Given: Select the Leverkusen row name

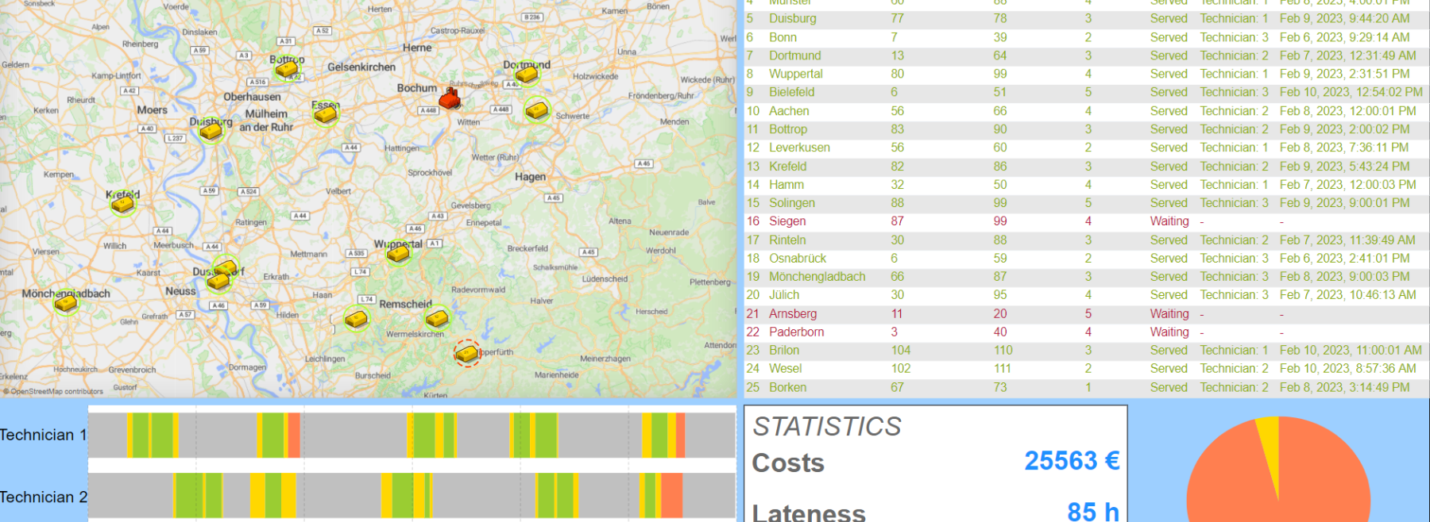Looking at the screenshot, I should (799, 148).
